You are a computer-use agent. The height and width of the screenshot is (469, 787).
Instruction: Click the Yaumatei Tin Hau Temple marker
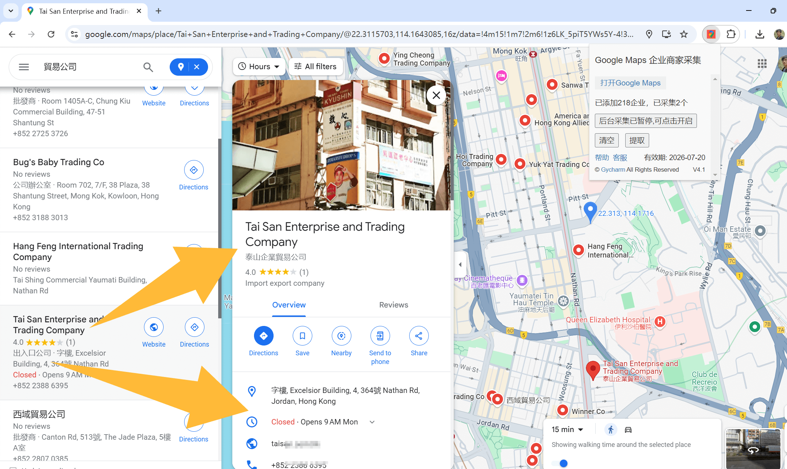pyautogui.click(x=564, y=301)
